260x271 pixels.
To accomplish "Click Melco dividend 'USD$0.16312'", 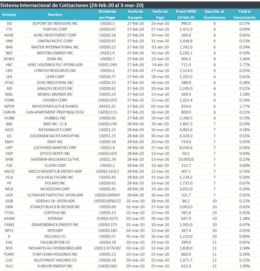I will (107, 171).
